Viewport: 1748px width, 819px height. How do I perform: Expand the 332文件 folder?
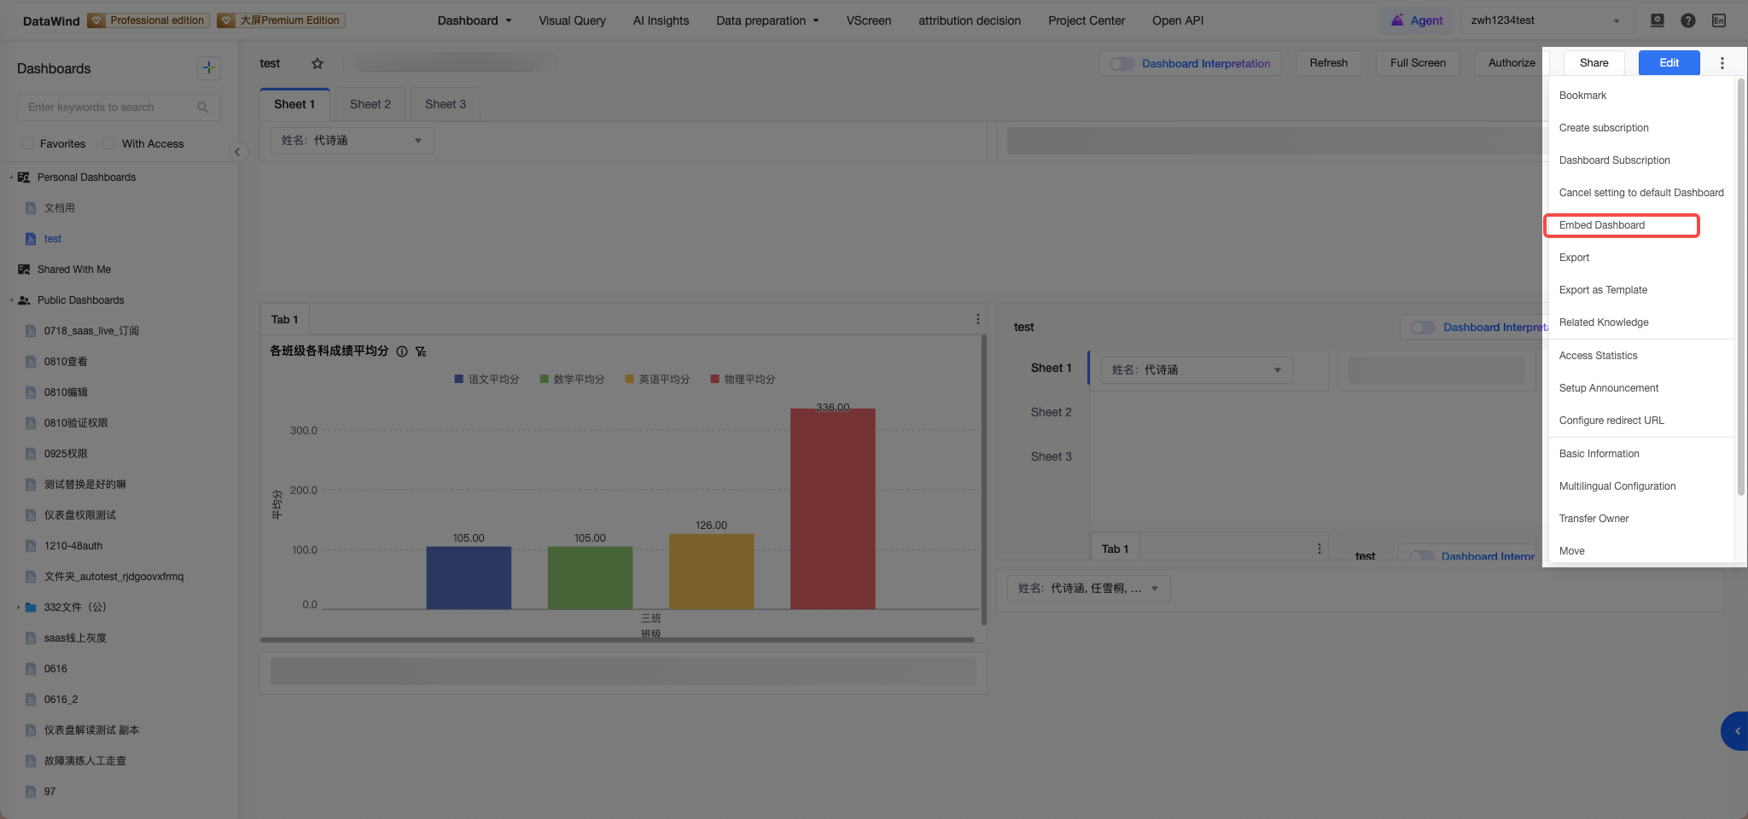[18, 607]
